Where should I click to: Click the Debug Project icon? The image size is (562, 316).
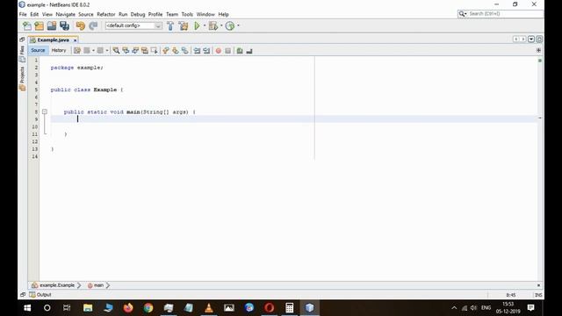coord(213,25)
